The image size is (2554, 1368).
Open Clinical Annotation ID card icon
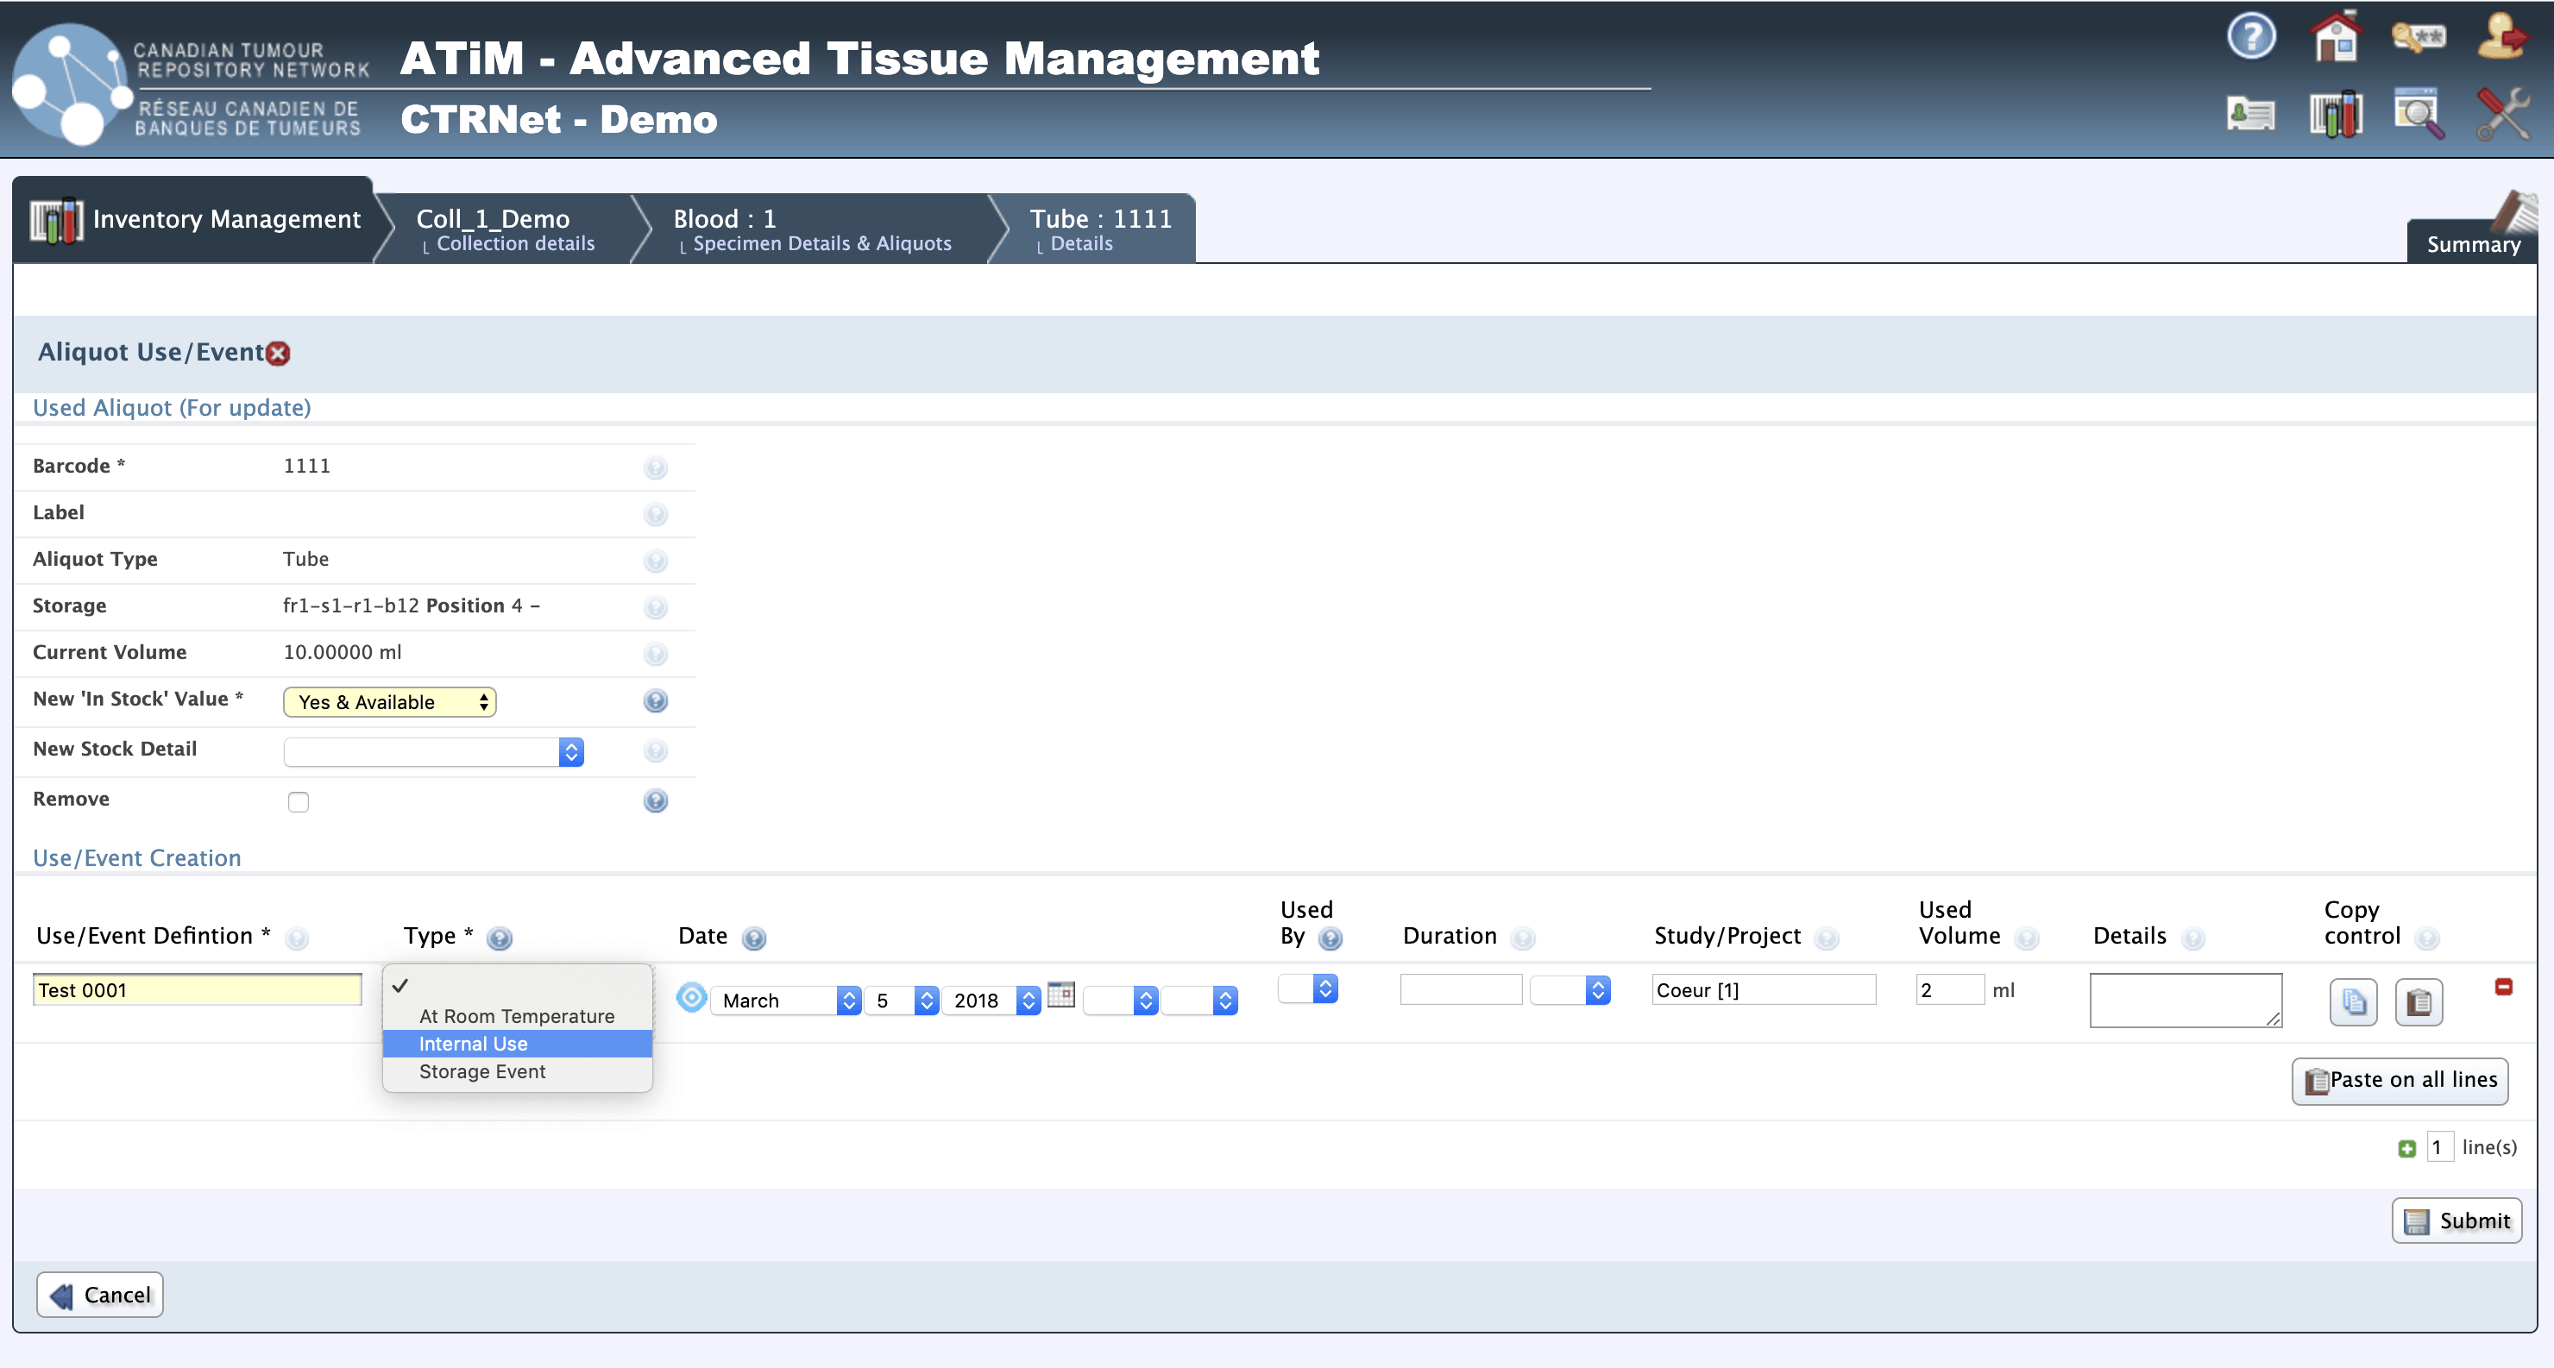pos(2250,114)
